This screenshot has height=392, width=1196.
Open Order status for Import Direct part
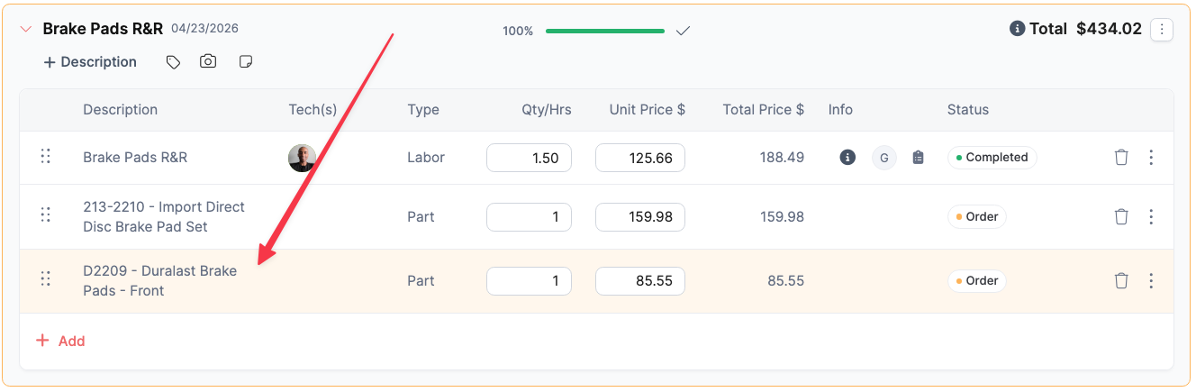pos(976,216)
